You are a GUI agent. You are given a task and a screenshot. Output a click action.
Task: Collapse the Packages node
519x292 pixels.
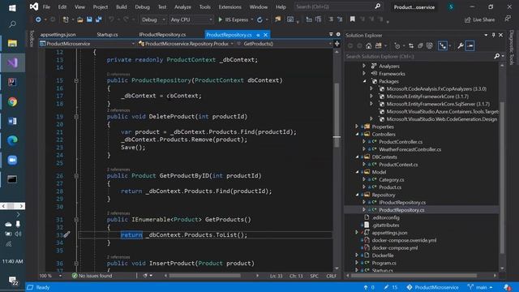pos(364,81)
